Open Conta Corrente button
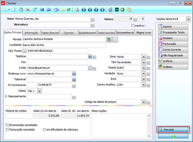This screenshot has height=142, width=193. [173, 50]
